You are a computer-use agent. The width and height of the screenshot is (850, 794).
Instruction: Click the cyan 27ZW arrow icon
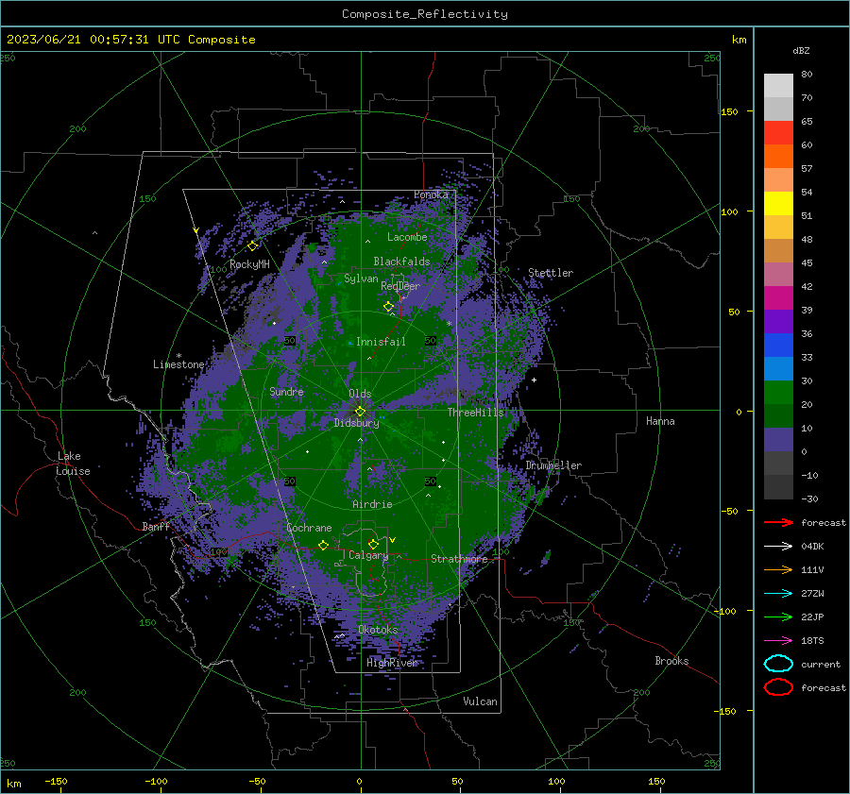778,593
